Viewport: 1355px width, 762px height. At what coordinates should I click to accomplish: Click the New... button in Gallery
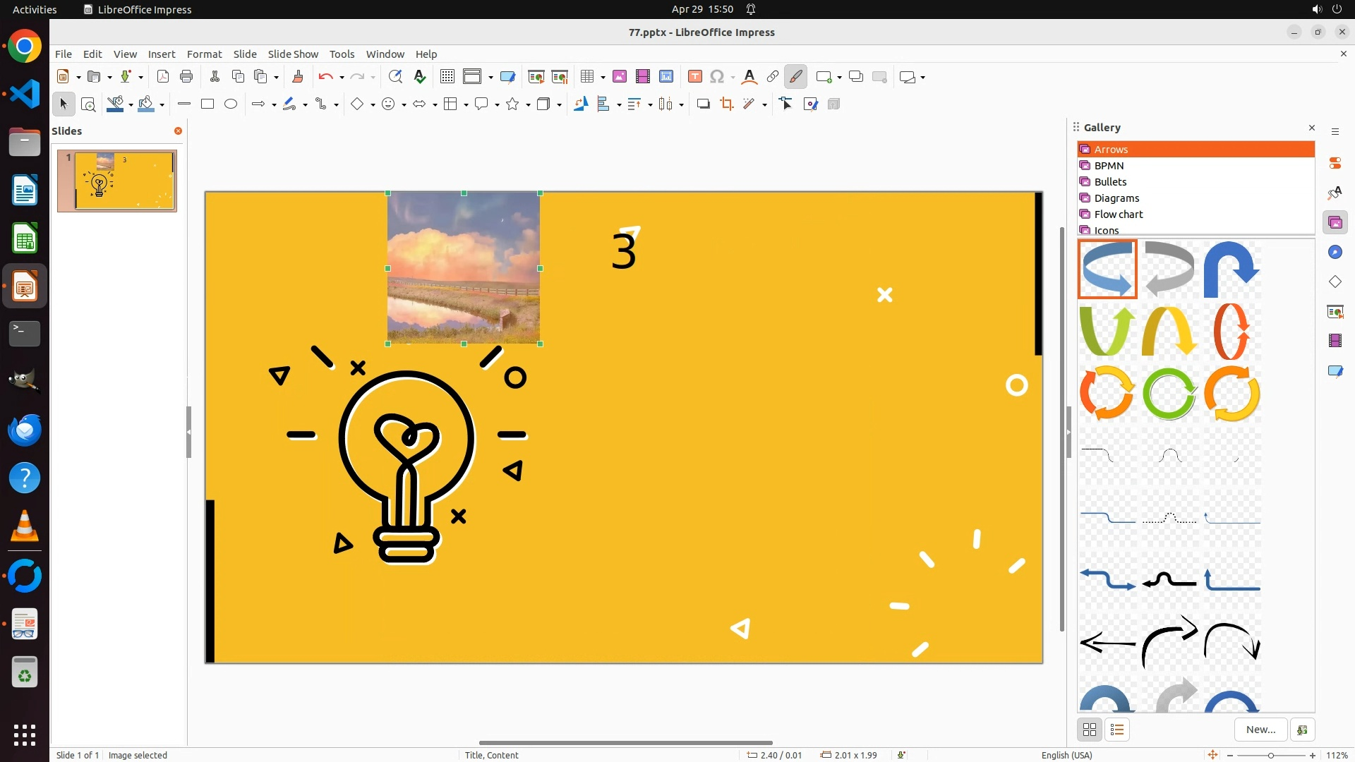tap(1260, 730)
